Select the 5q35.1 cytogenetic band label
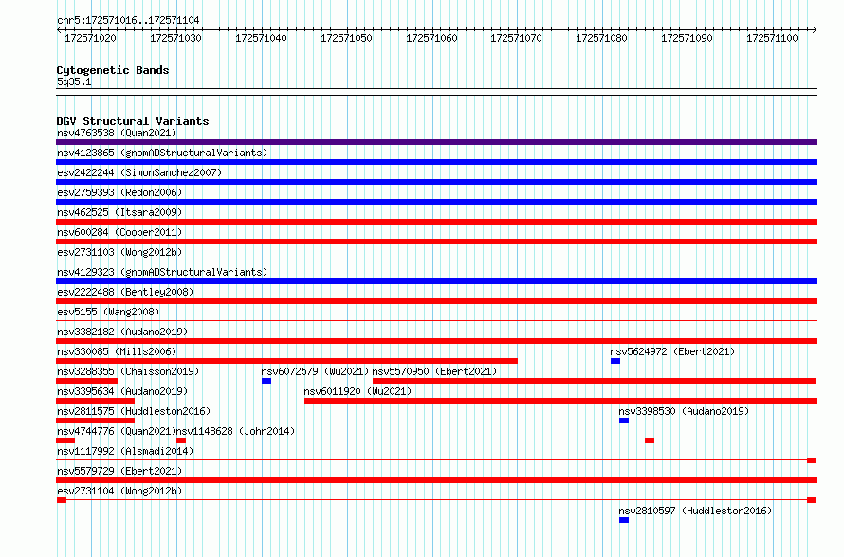Image resolution: width=844 pixels, height=557 pixels. [x=74, y=81]
